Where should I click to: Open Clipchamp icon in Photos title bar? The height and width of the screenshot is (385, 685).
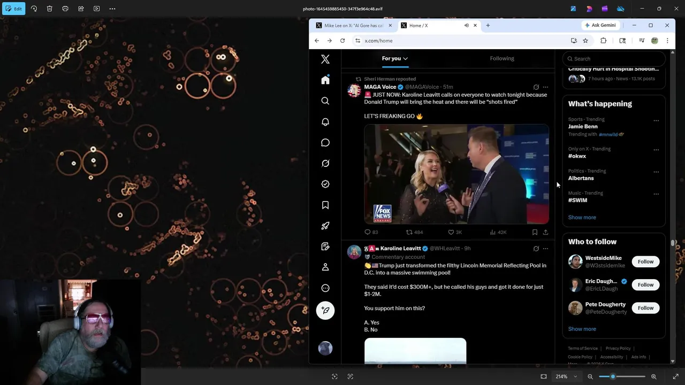[605, 9]
